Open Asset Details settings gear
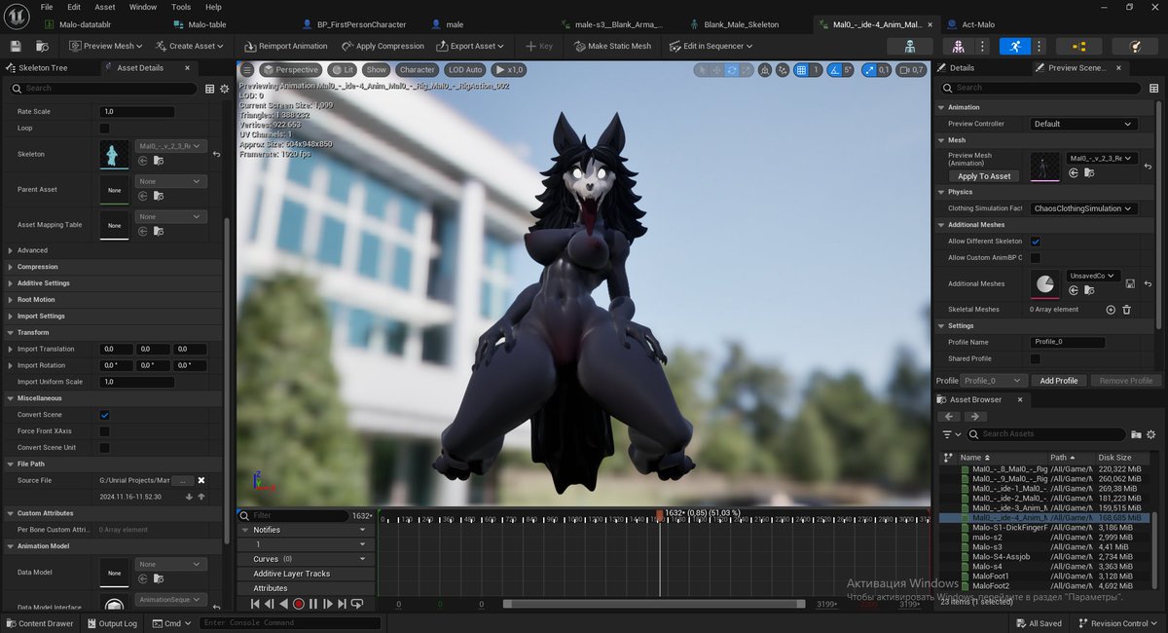This screenshot has height=633, width=1168. point(225,89)
